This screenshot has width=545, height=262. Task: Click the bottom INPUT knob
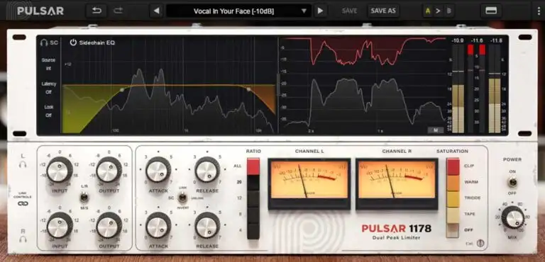click(x=60, y=225)
